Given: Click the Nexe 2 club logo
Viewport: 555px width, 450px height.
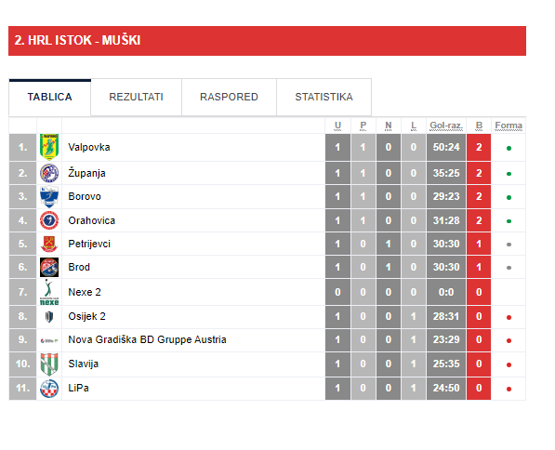Looking at the screenshot, I should click(49, 292).
